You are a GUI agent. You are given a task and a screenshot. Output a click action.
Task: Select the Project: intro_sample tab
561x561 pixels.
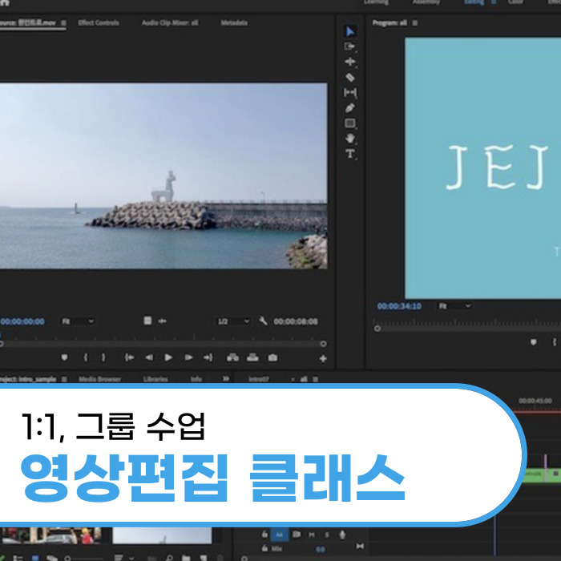[28, 379]
